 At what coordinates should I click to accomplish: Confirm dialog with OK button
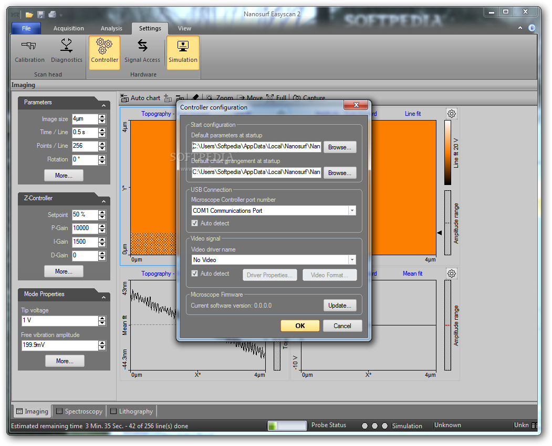[300, 326]
